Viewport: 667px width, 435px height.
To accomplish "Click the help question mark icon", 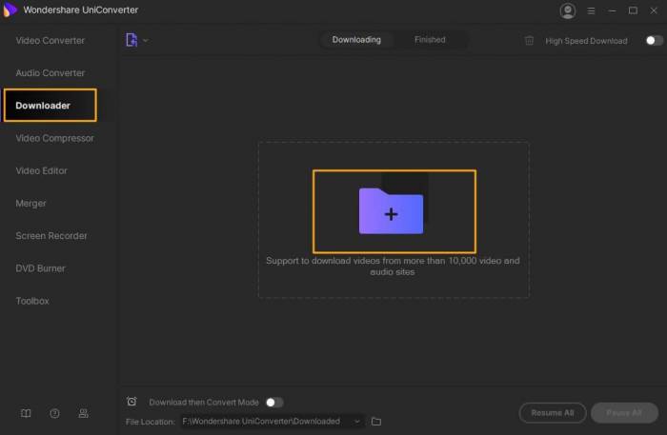I will pos(54,413).
